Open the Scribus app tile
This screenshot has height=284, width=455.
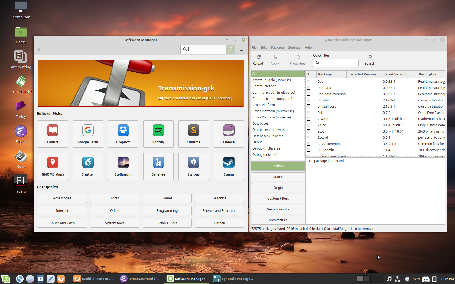point(194,166)
